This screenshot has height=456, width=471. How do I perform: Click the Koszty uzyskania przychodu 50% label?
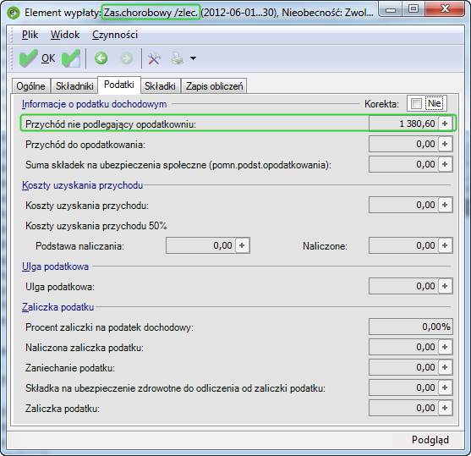coord(96,226)
